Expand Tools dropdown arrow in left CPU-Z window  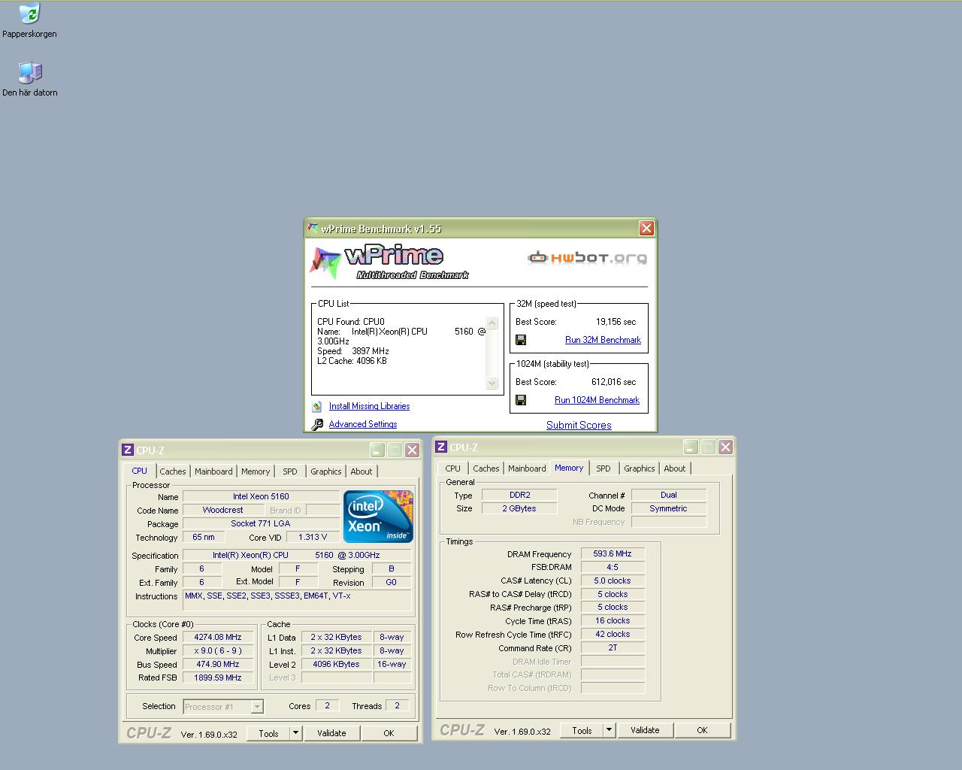[x=296, y=733]
